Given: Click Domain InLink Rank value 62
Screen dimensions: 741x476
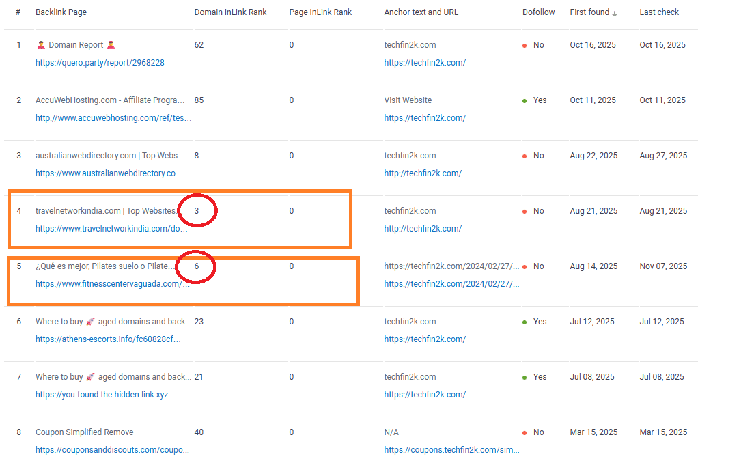Looking at the screenshot, I should point(199,45).
